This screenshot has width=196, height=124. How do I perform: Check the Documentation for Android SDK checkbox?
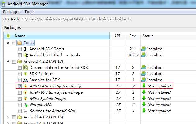[x=20, y=68]
